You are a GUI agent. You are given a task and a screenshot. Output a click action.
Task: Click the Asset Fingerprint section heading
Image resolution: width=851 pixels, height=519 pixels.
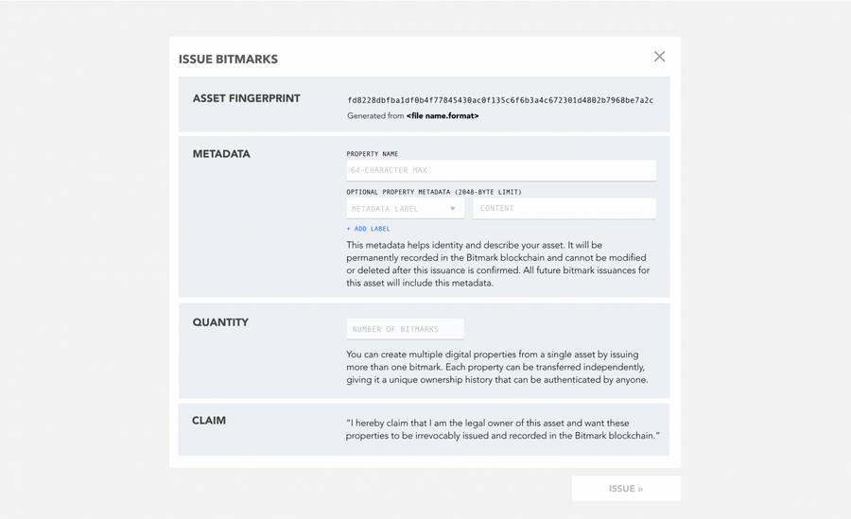tap(246, 98)
